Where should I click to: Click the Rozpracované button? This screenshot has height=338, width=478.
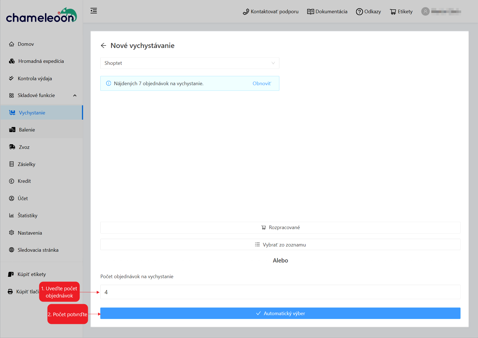click(x=280, y=228)
